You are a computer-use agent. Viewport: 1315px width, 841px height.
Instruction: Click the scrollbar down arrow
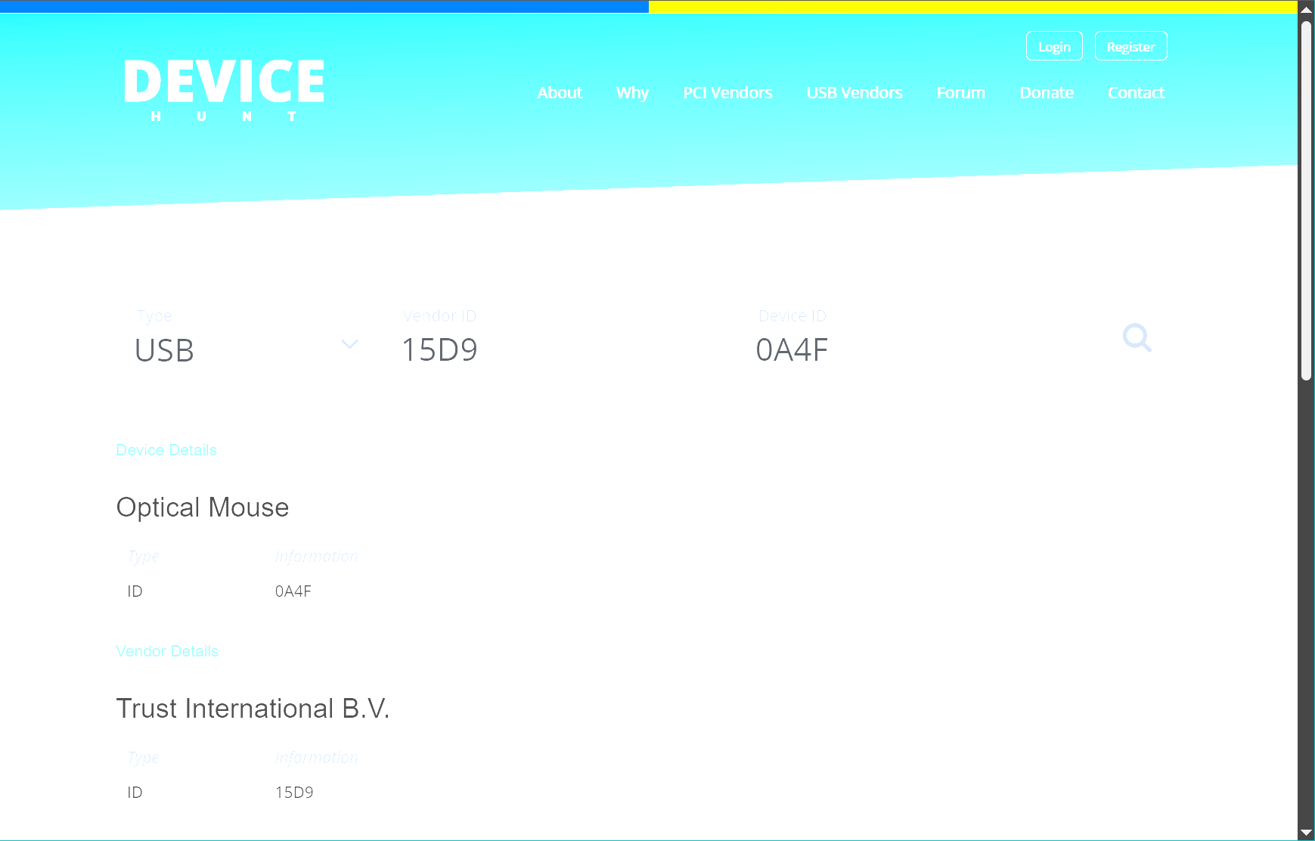[1306, 833]
